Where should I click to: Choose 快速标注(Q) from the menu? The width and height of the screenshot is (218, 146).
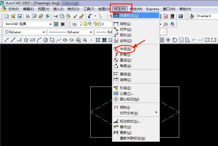(136, 15)
